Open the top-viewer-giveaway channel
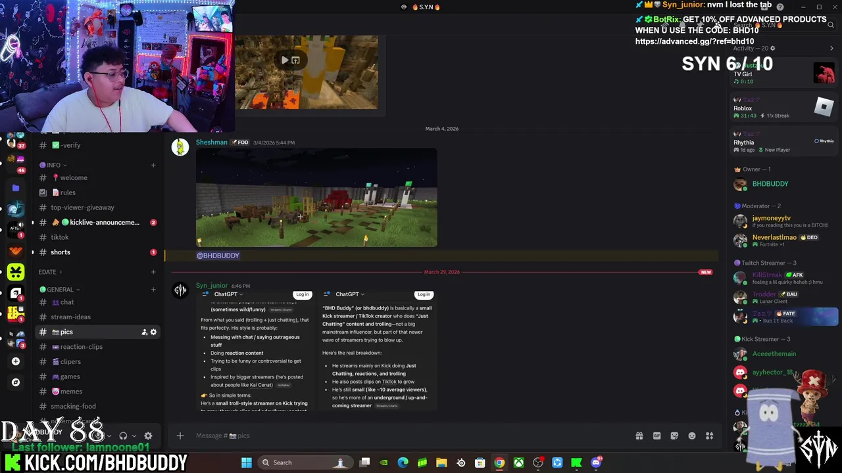 coord(97,208)
